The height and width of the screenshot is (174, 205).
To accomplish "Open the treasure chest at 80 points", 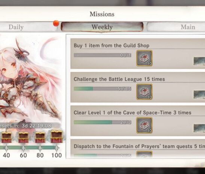I will [x=40, y=138].
